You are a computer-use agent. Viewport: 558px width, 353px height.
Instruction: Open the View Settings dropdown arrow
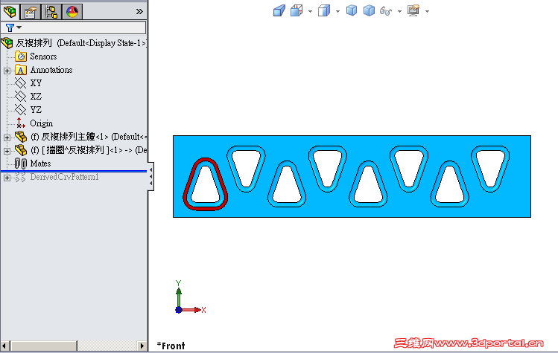pos(427,11)
